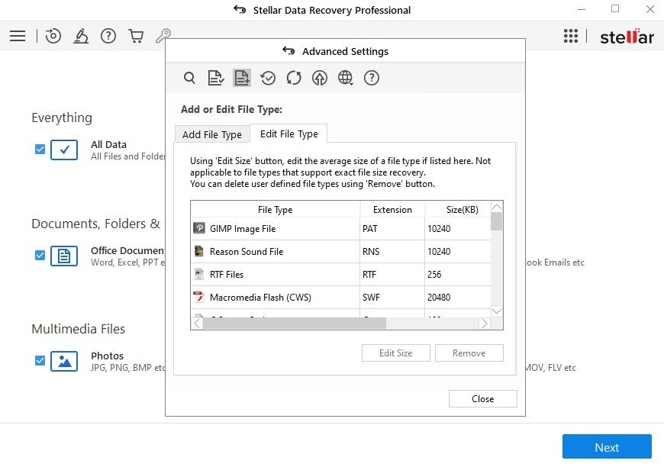Sort by the Extension column header
Image resolution: width=664 pixels, height=467 pixels.
[x=392, y=210]
